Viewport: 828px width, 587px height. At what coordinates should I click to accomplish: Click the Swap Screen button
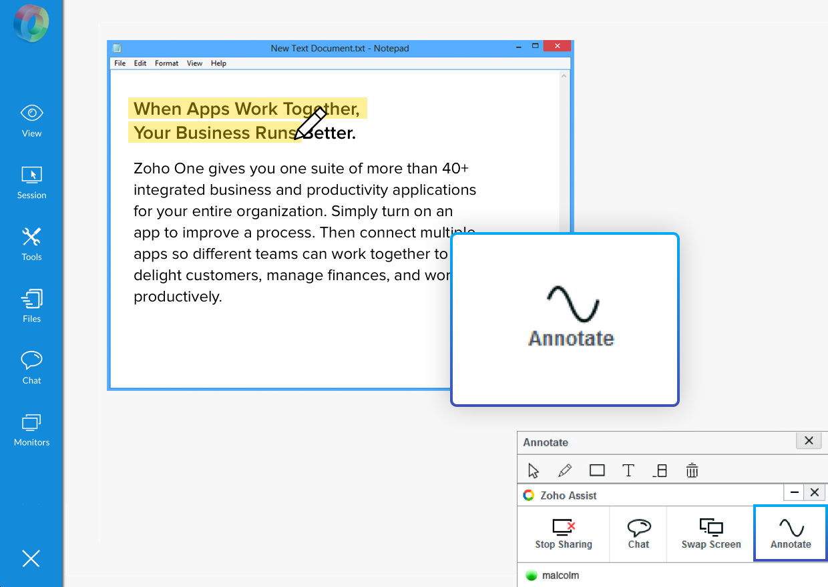711,534
